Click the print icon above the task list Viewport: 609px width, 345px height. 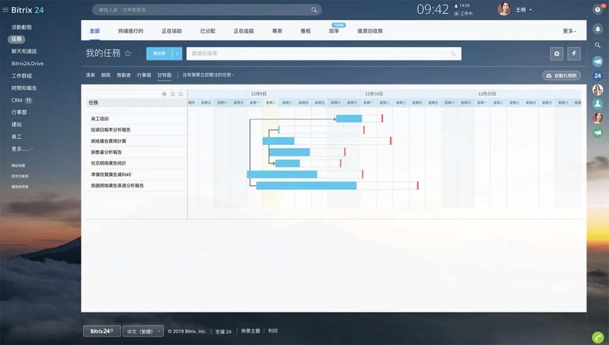(165, 94)
